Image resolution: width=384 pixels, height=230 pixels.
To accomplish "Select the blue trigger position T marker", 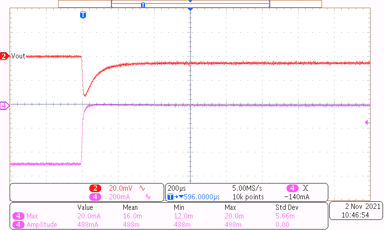I will [83, 15].
